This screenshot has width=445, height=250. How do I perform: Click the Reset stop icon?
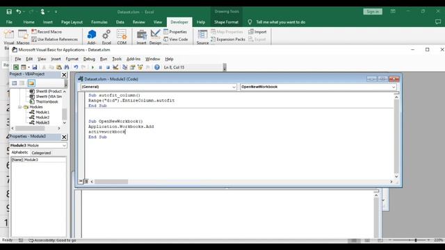[x=108, y=67]
